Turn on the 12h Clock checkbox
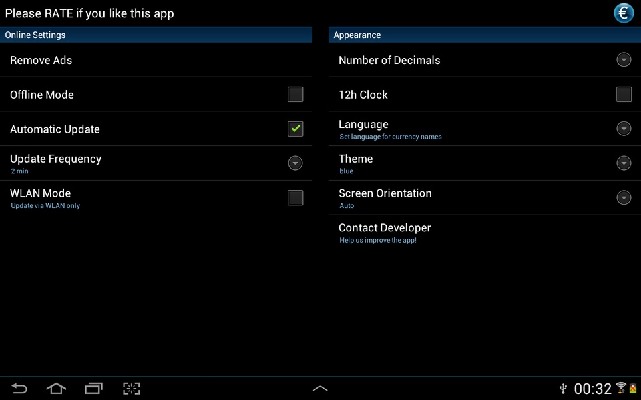Screen dimensions: 641x400 624,94
